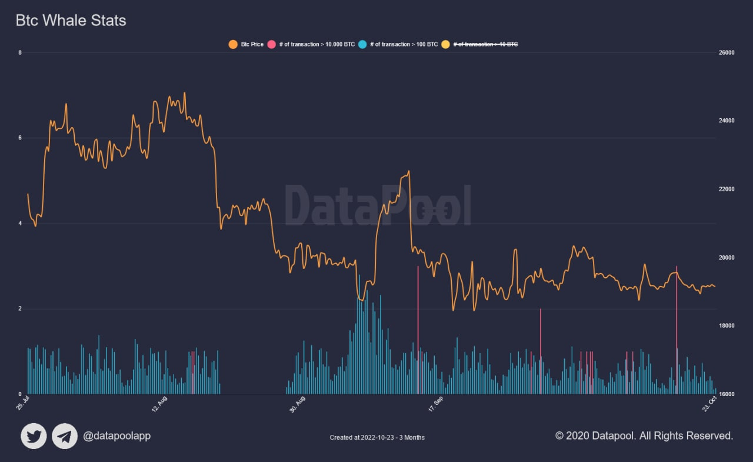Viewport: 753px width, 462px height.
Task: Re-enable the struck-through '> 10 BTC' series
Action: click(485, 44)
